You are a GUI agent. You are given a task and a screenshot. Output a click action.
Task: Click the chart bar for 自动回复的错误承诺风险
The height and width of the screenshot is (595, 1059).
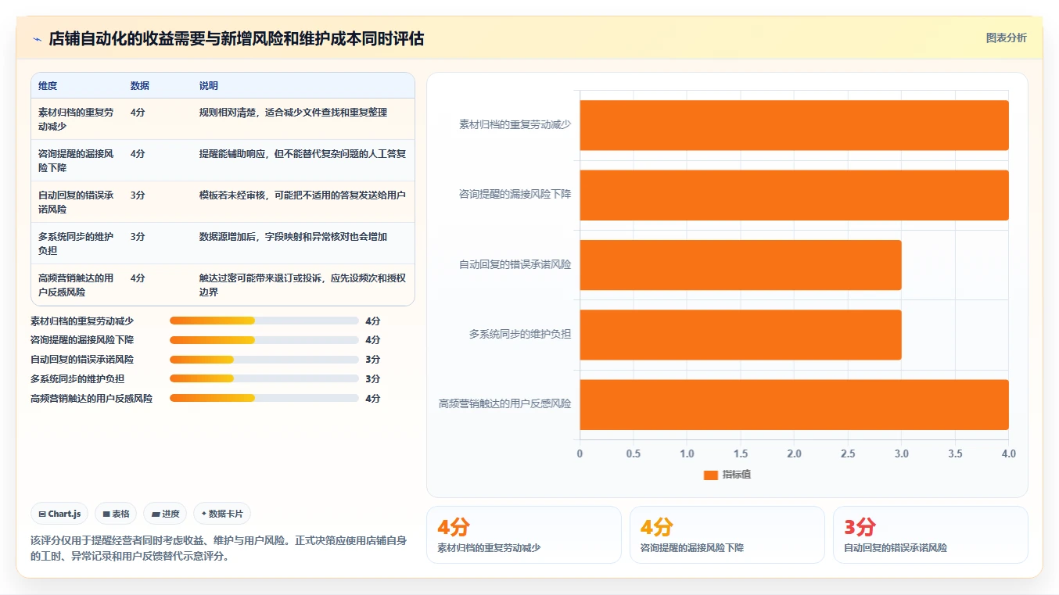741,265
